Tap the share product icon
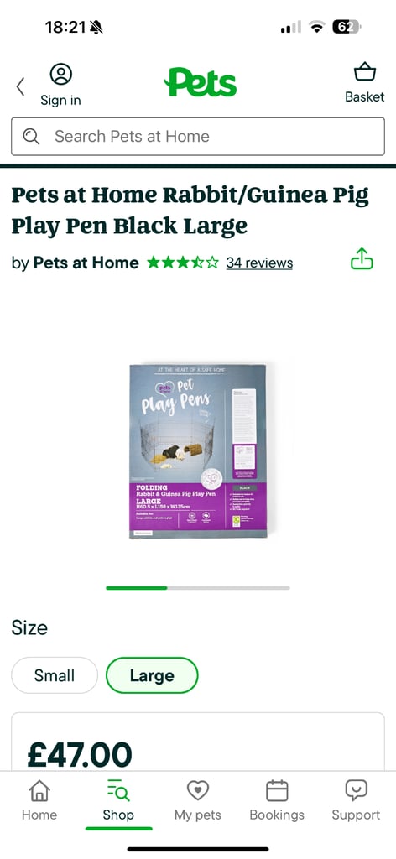 pyautogui.click(x=362, y=258)
